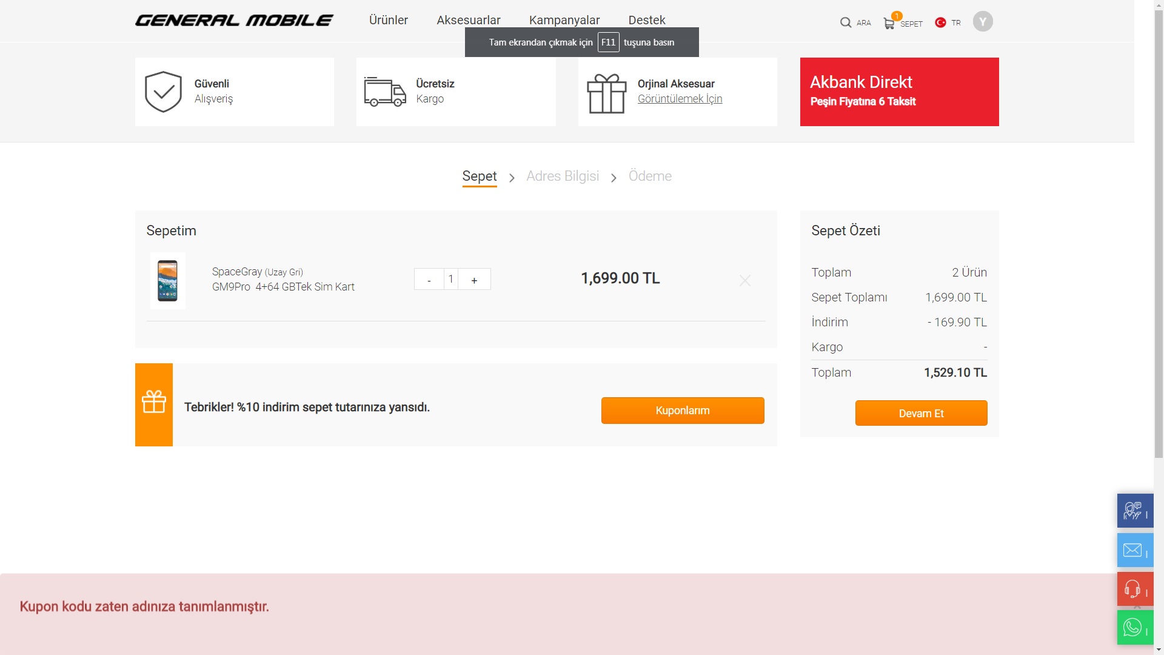Click the General Mobile logo
The height and width of the screenshot is (655, 1164).
coord(234,21)
